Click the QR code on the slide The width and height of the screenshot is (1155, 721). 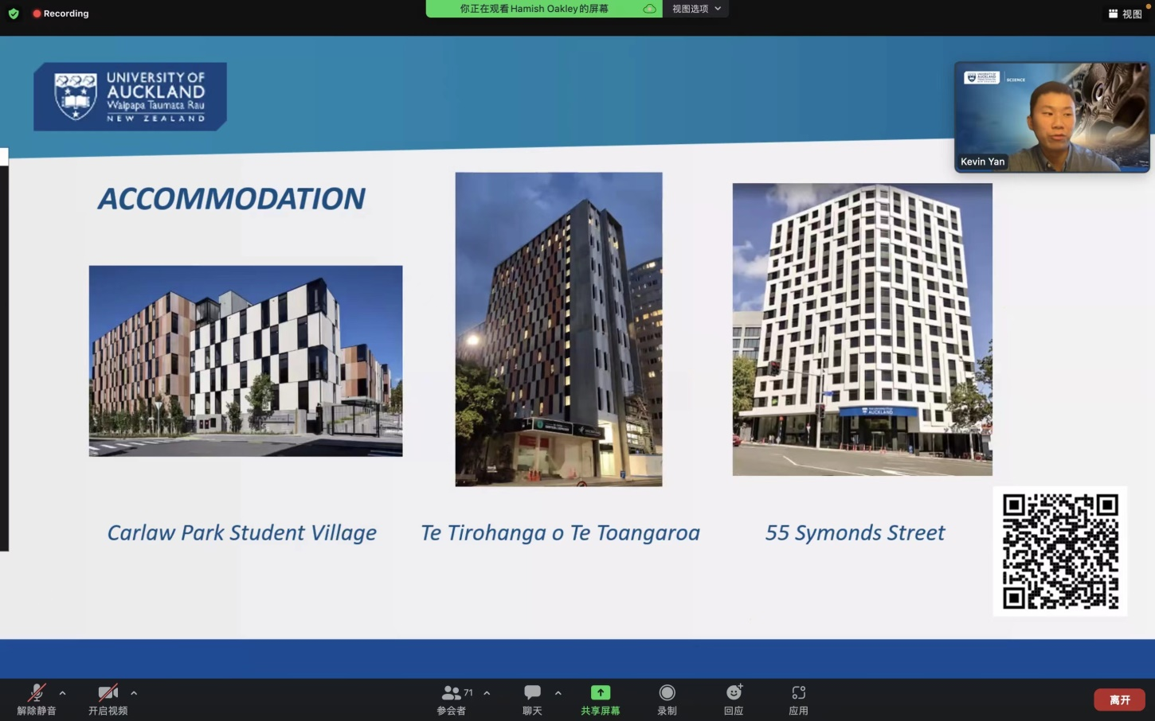click(x=1059, y=551)
